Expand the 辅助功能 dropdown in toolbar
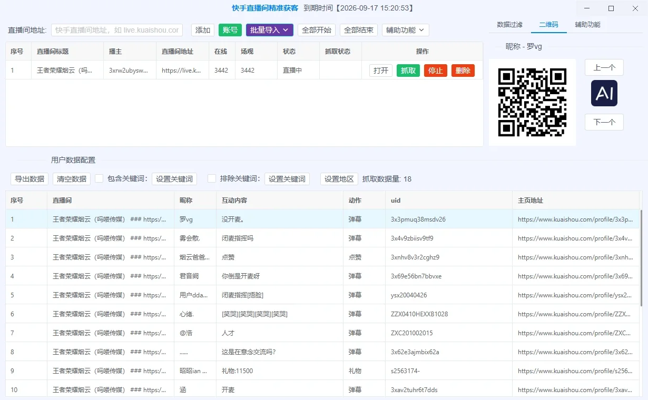 pyautogui.click(x=405, y=30)
